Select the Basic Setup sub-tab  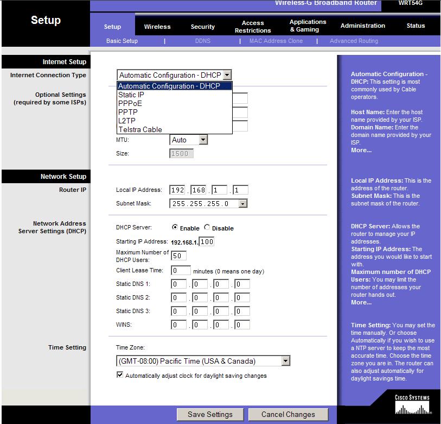coord(122,41)
